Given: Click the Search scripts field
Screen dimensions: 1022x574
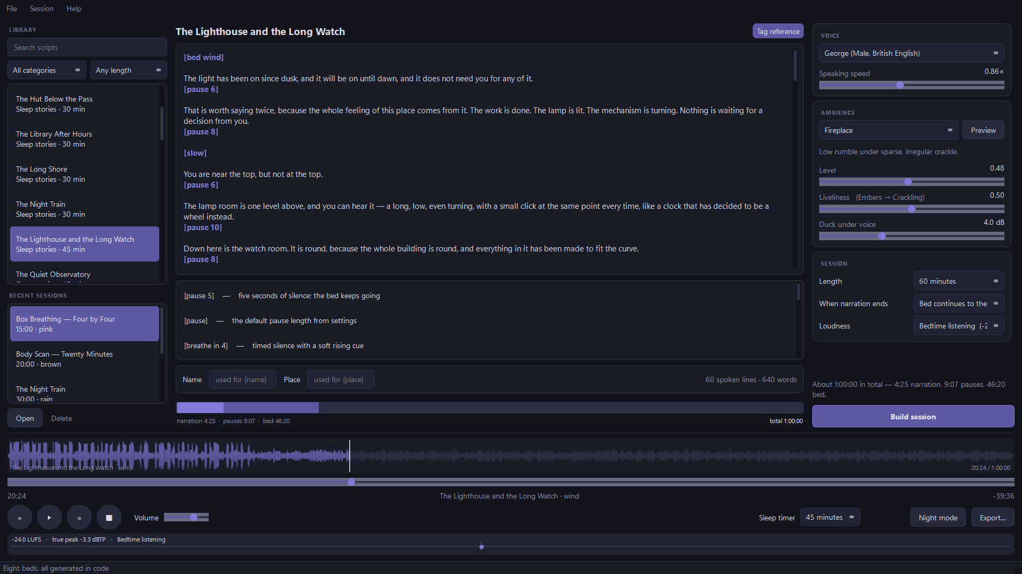Looking at the screenshot, I should click(87, 47).
